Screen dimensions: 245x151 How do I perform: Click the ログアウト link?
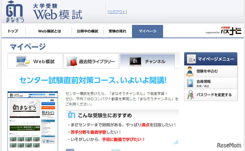117,12
